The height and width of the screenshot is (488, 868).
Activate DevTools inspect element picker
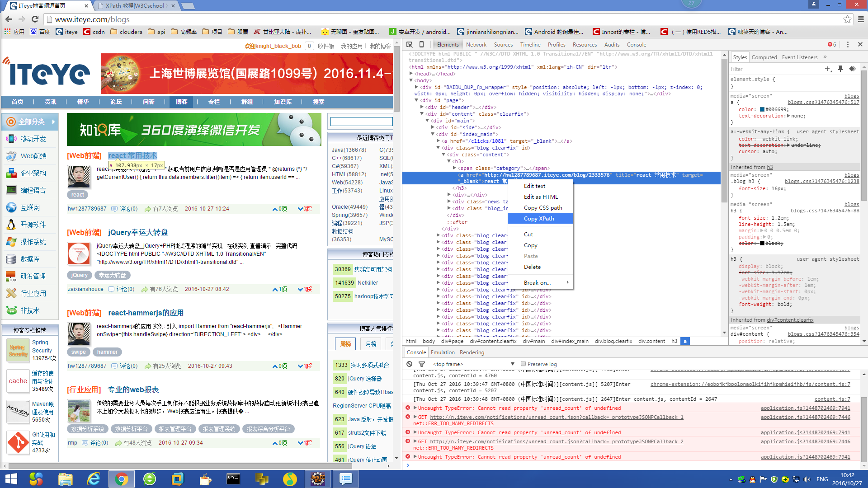(409, 44)
